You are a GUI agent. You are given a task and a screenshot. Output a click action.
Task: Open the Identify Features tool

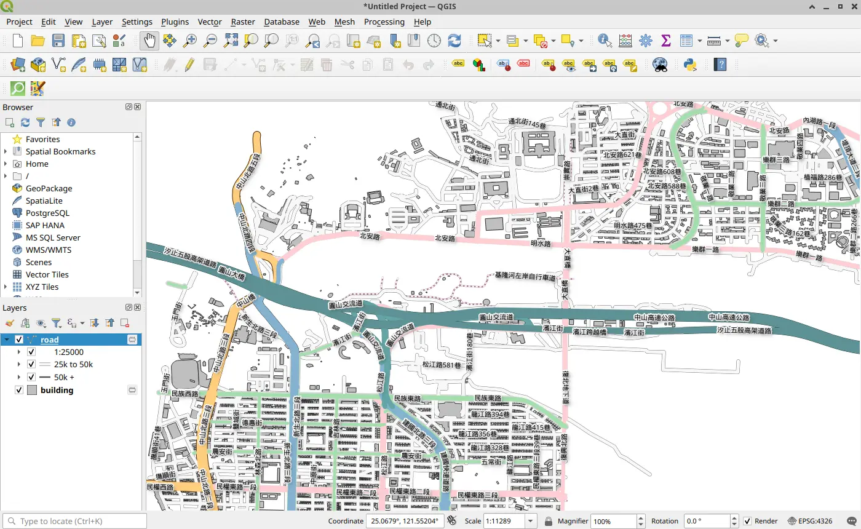(605, 41)
